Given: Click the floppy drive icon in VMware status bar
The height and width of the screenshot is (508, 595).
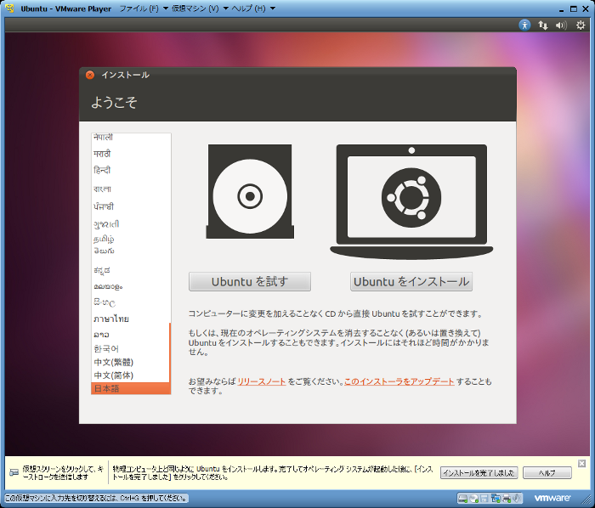Looking at the screenshot, I should click(x=484, y=498).
